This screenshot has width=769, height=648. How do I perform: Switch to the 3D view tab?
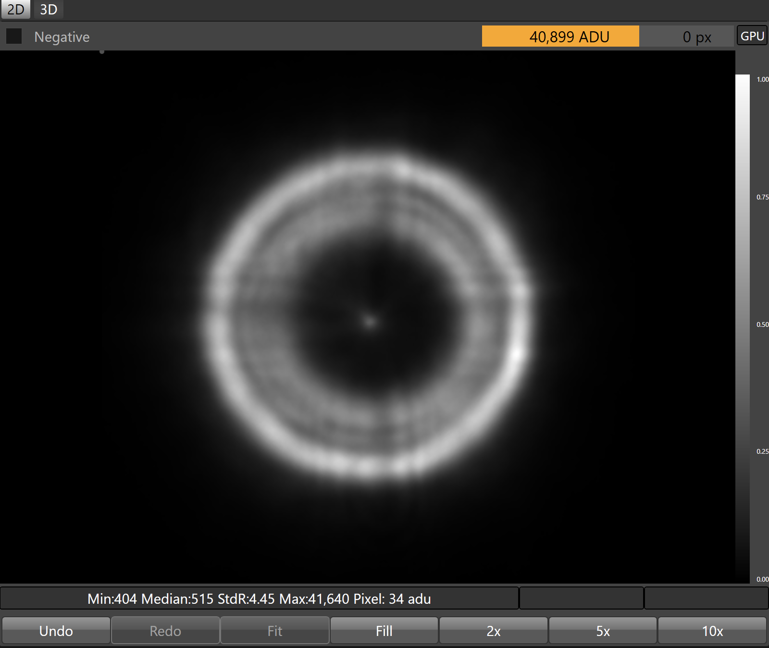(48, 9)
